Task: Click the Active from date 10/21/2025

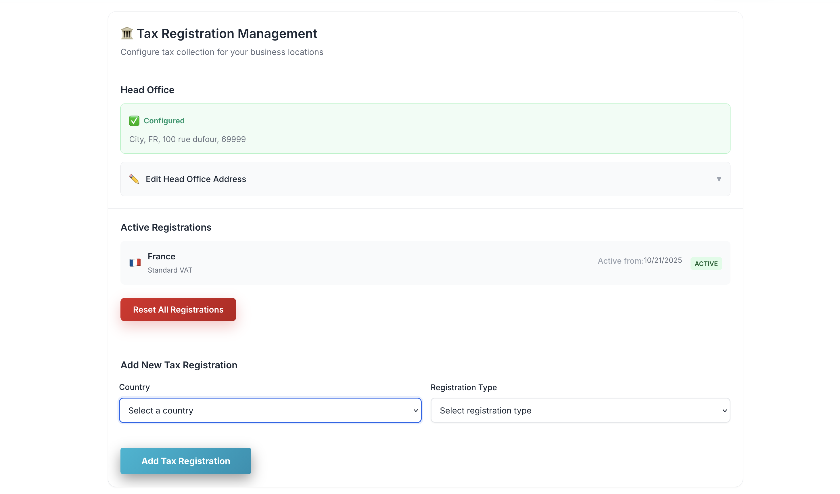Action: point(662,260)
